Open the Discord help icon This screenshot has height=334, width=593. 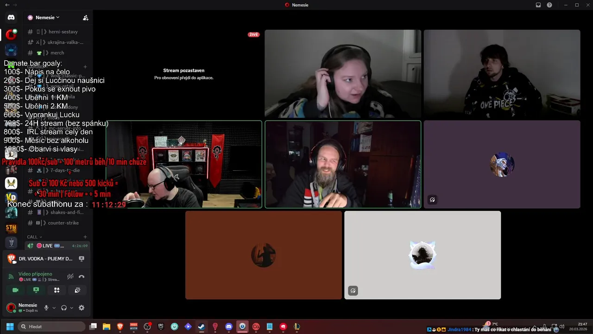point(549,5)
